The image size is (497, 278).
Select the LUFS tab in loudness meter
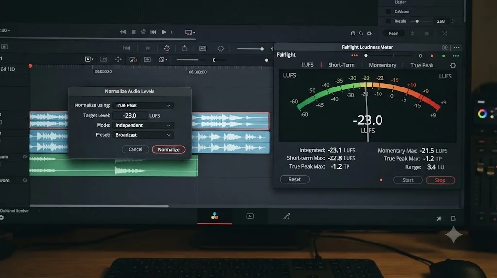(x=307, y=65)
